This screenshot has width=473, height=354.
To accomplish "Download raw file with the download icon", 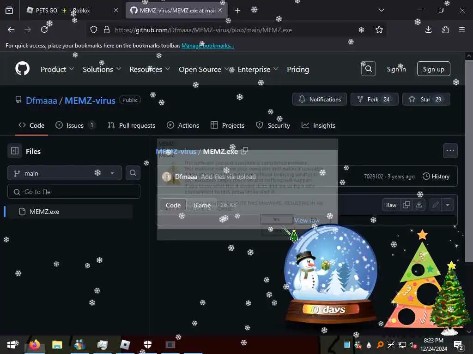I will (x=418, y=205).
